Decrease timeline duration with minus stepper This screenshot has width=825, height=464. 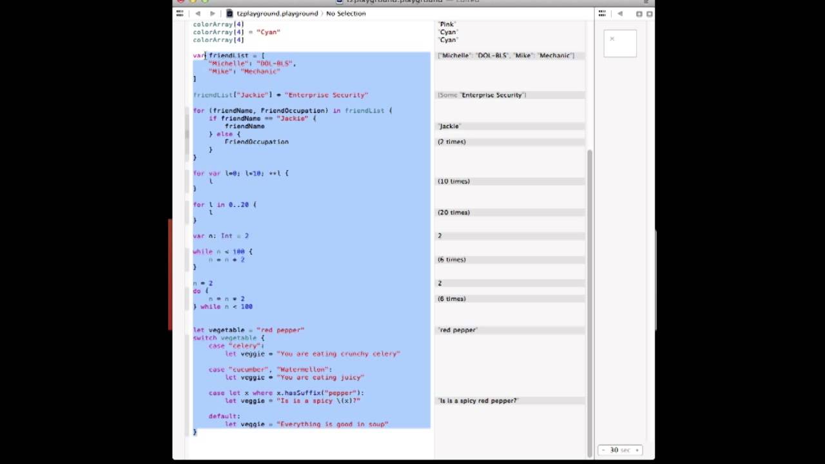click(x=604, y=450)
